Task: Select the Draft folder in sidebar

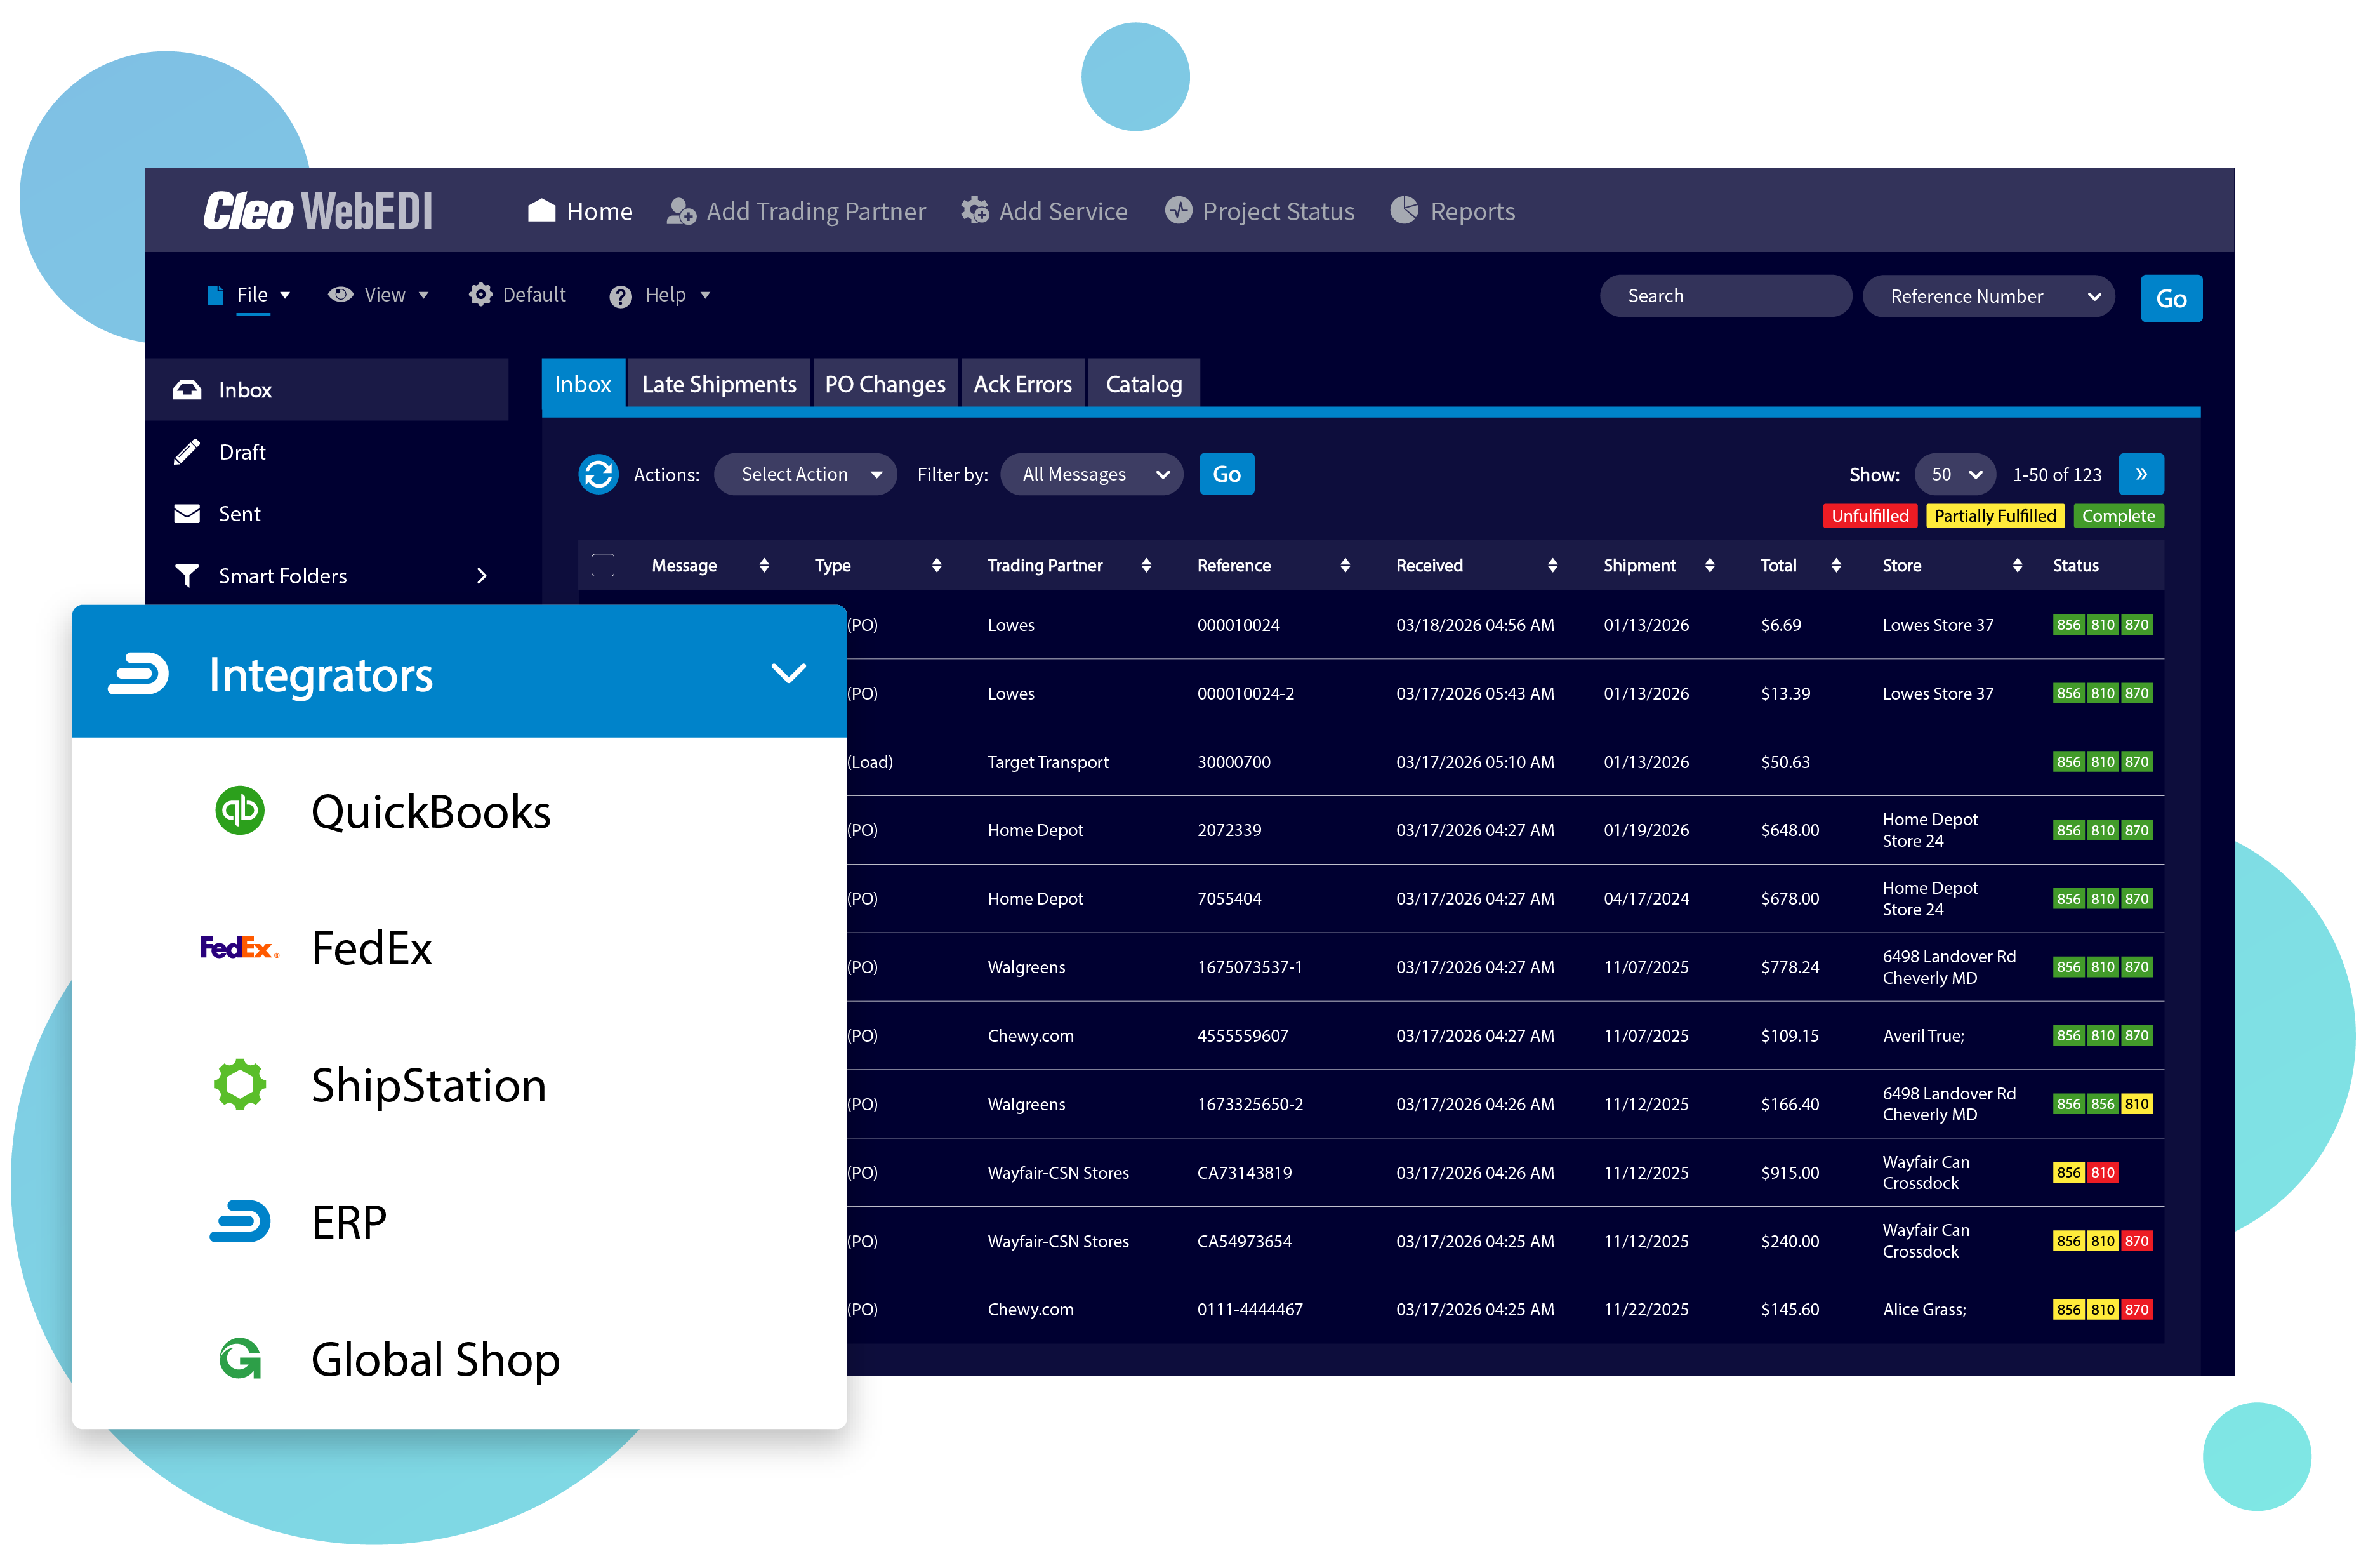Action: click(326, 452)
